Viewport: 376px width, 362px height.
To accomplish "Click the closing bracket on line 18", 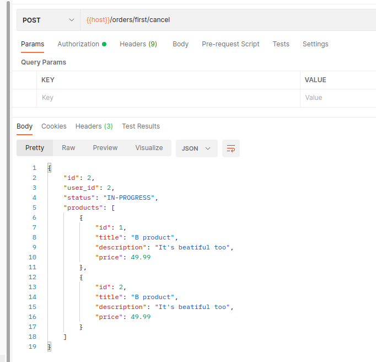I will (65, 337).
